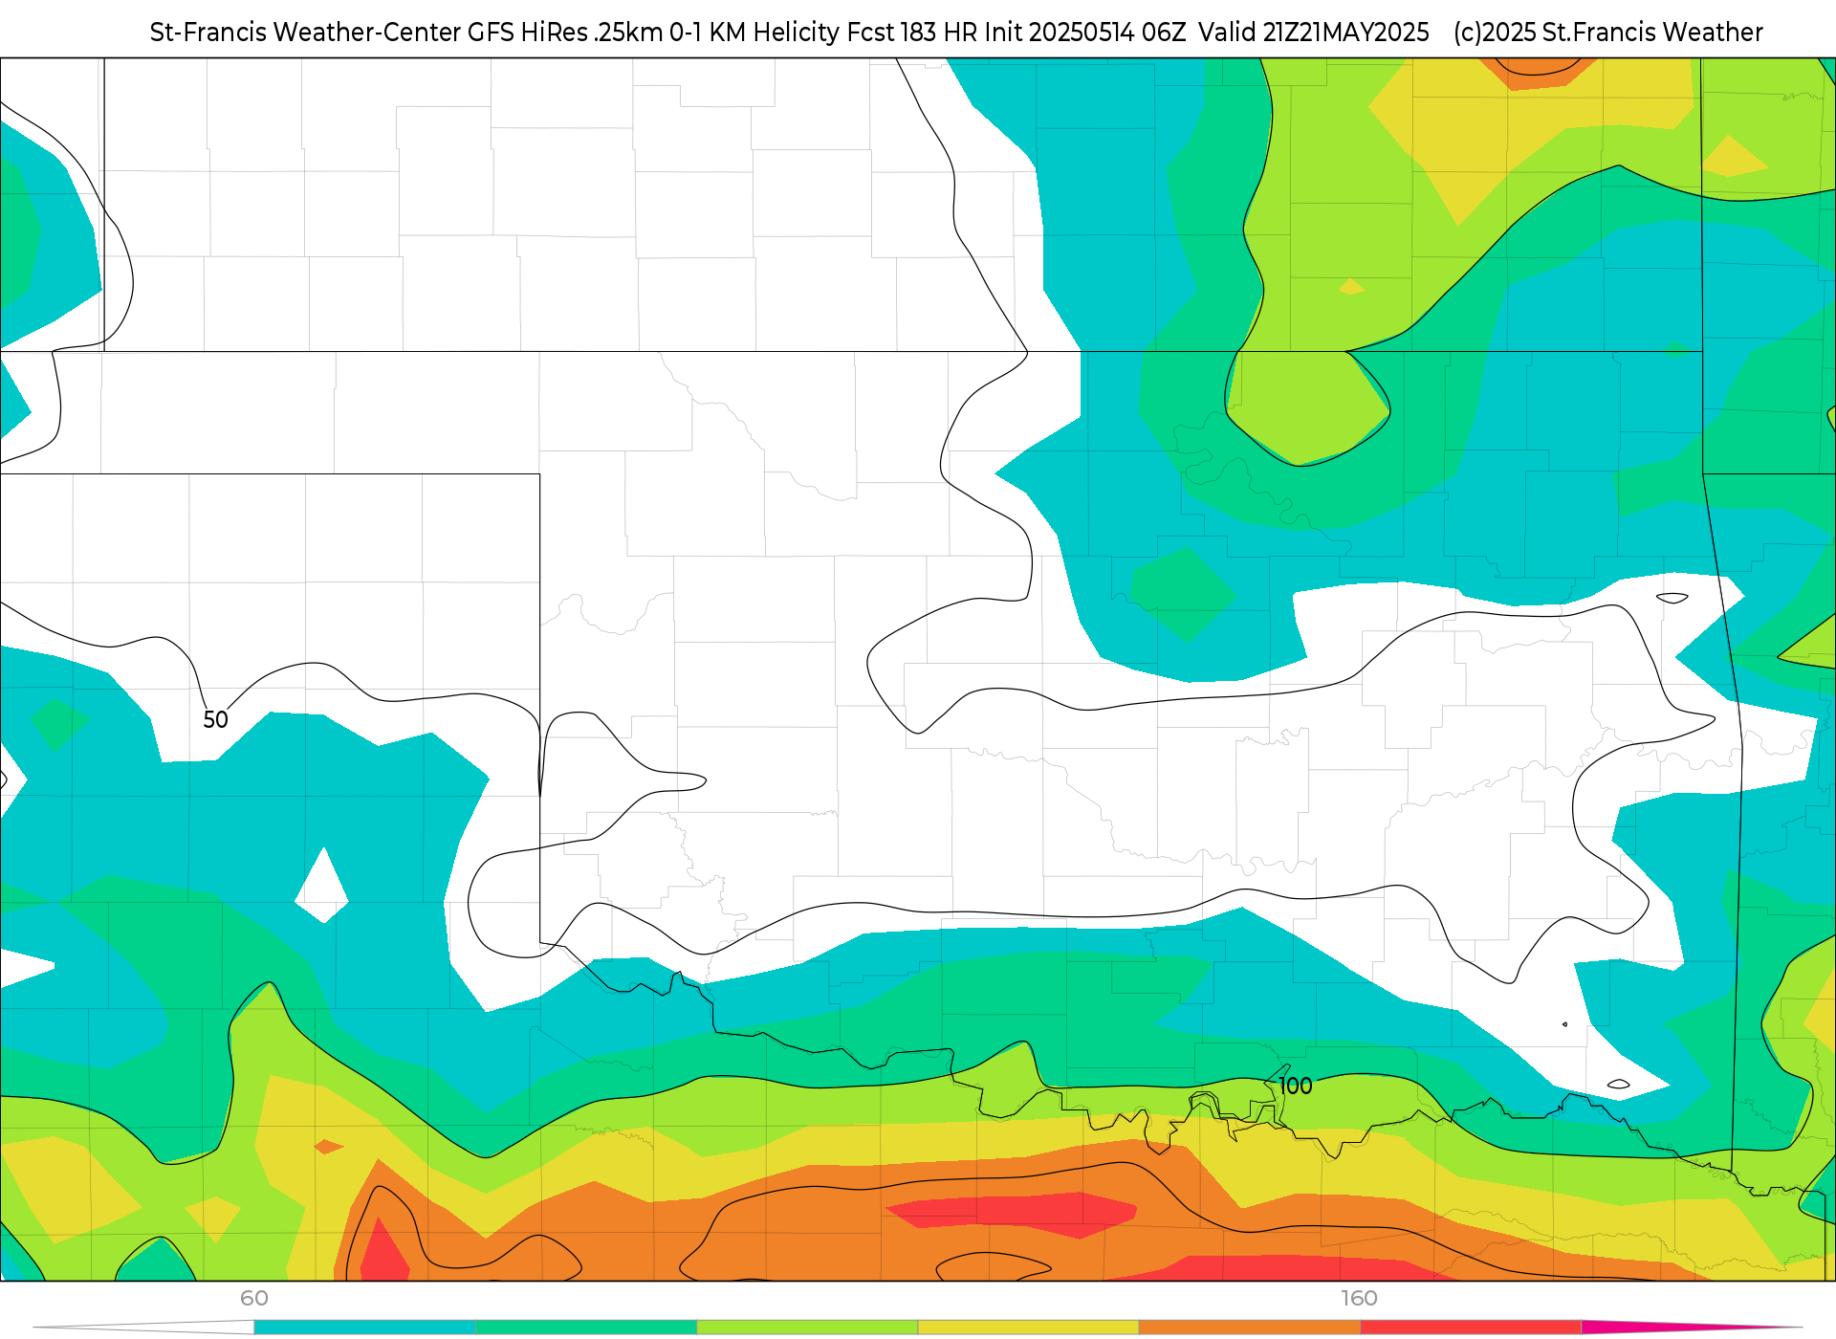Viewport: 1836px width, 1339px height.
Task: Click the '60' label on the color scale
Action: (x=254, y=1298)
